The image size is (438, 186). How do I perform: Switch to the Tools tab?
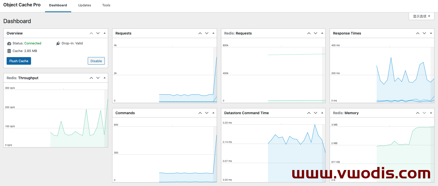tap(106, 5)
